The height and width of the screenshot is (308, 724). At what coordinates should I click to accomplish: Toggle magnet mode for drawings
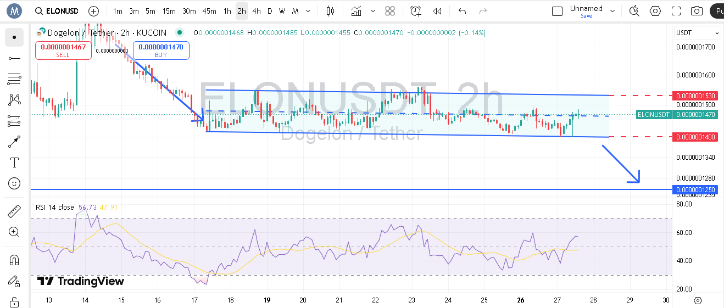tap(14, 260)
